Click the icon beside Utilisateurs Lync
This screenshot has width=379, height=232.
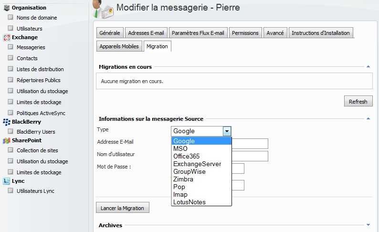tap(10, 191)
